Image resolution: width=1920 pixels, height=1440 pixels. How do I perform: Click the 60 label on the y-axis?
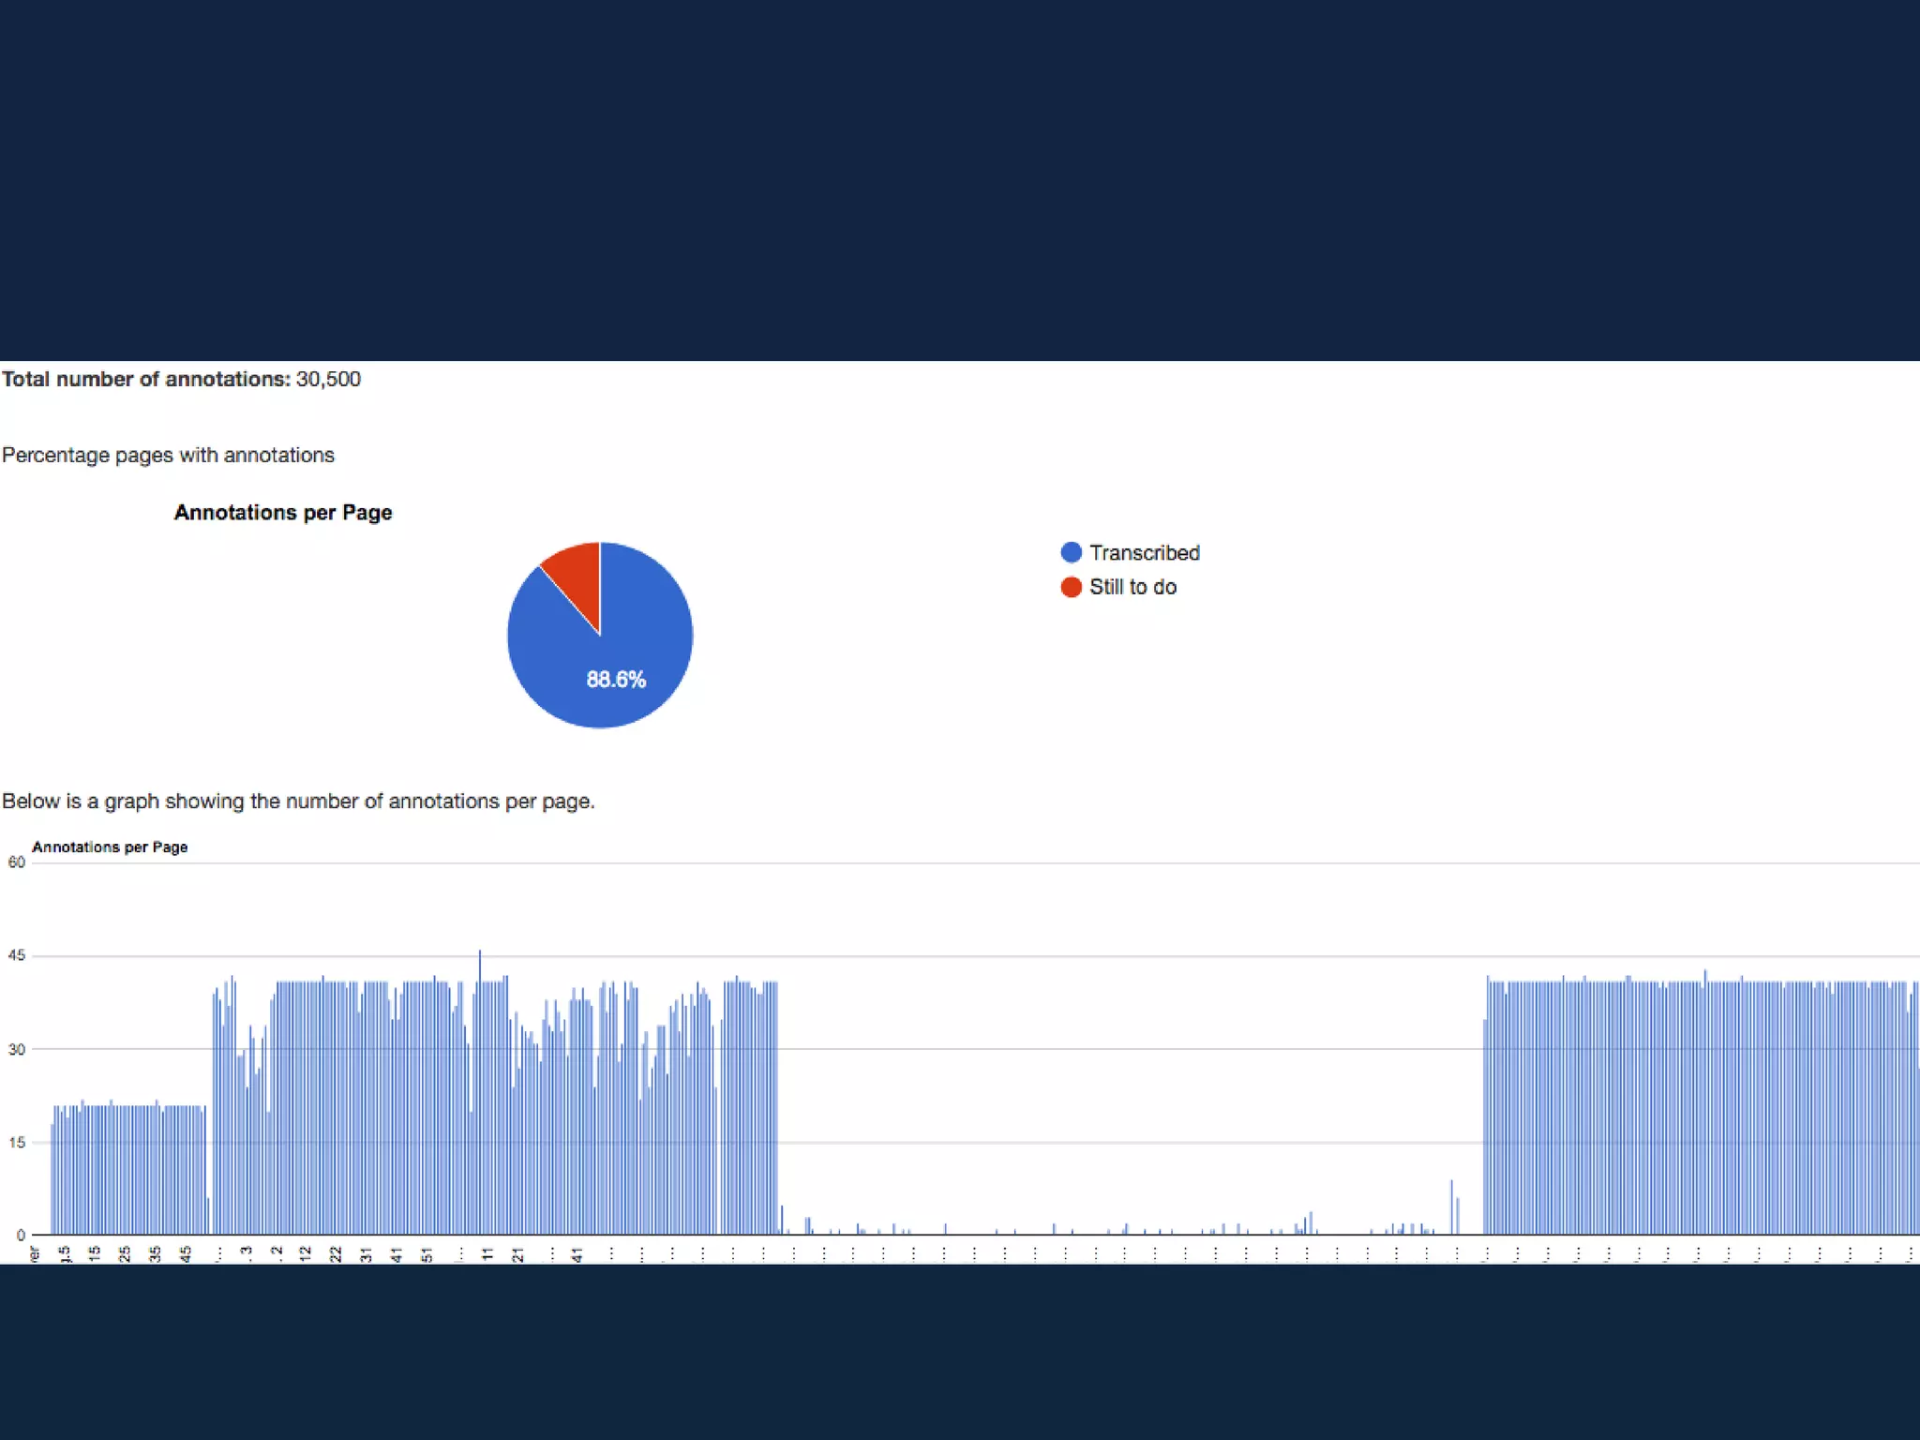(17, 862)
